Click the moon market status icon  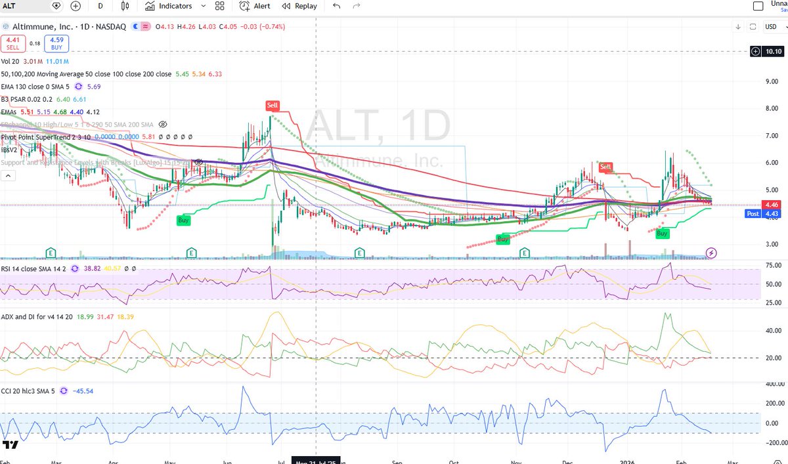click(135, 27)
